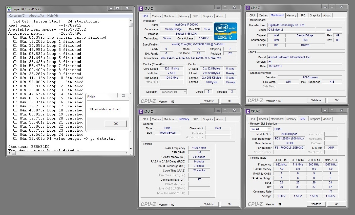Click the processor name Intel Core i7 2600K
Viewport: 355px width, 215px height.
pyautogui.click(x=186, y=25)
